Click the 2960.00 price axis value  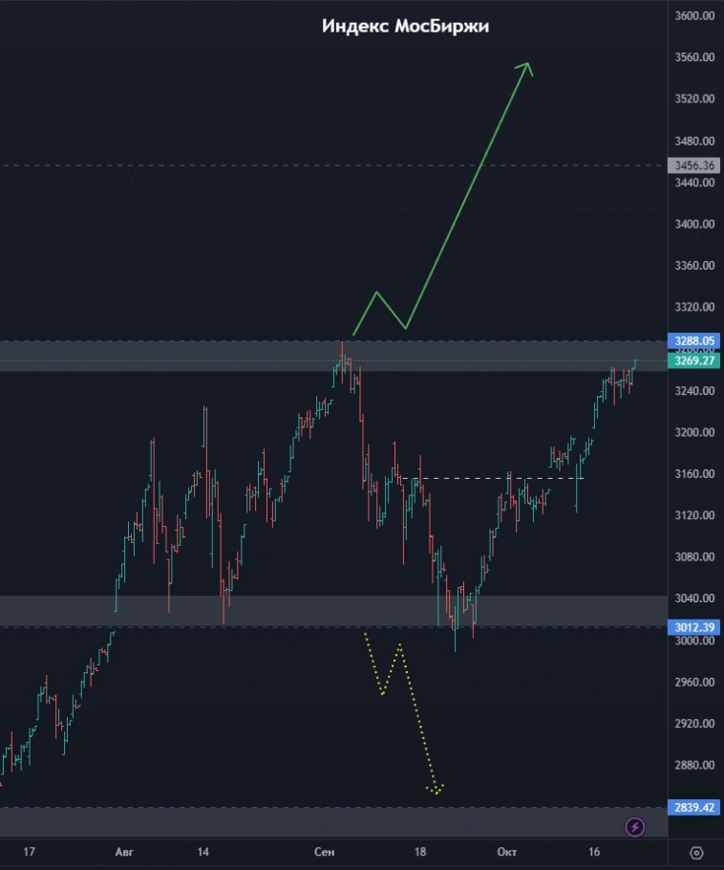[694, 683]
